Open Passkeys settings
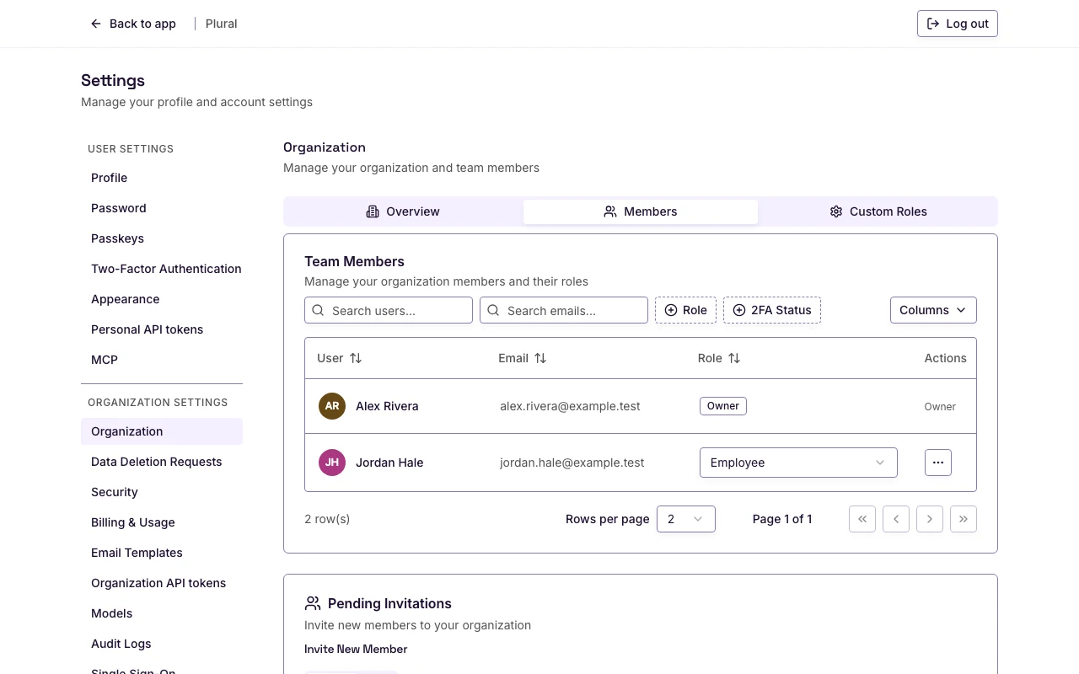 point(162,238)
